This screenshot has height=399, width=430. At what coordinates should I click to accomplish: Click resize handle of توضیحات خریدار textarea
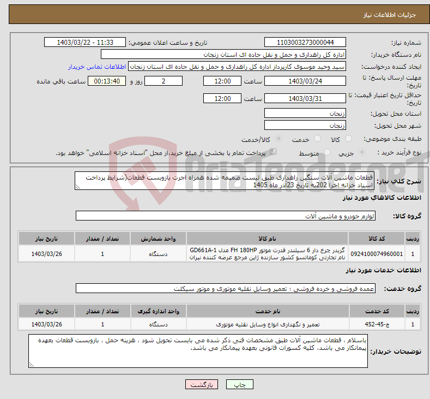click(32, 365)
